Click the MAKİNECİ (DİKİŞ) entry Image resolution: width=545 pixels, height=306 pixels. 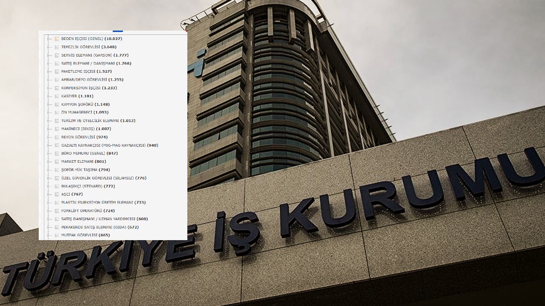pyautogui.click(x=86, y=129)
